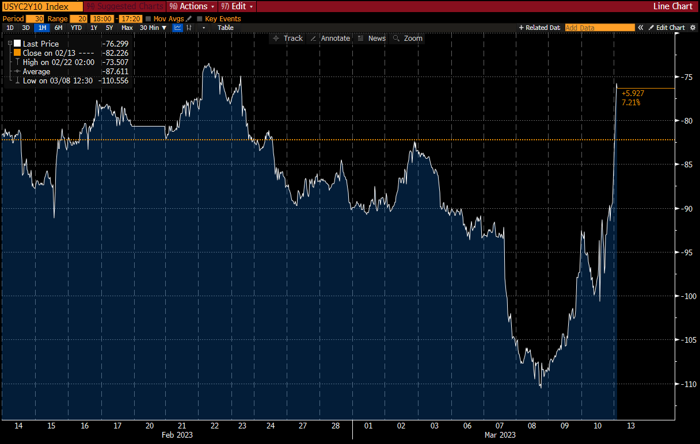Open the Actions dropdown menu
The width and height of the screenshot is (700, 444).
192,6
